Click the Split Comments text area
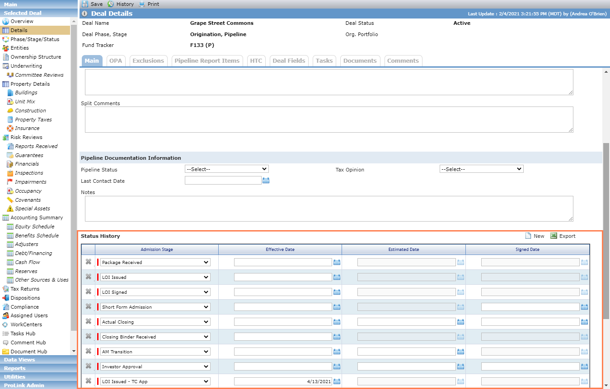610x389 pixels. (329, 120)
